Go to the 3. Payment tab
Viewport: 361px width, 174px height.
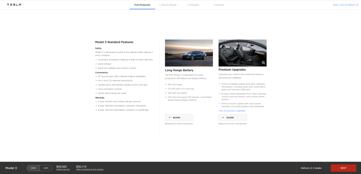click(x=218, y=5)
